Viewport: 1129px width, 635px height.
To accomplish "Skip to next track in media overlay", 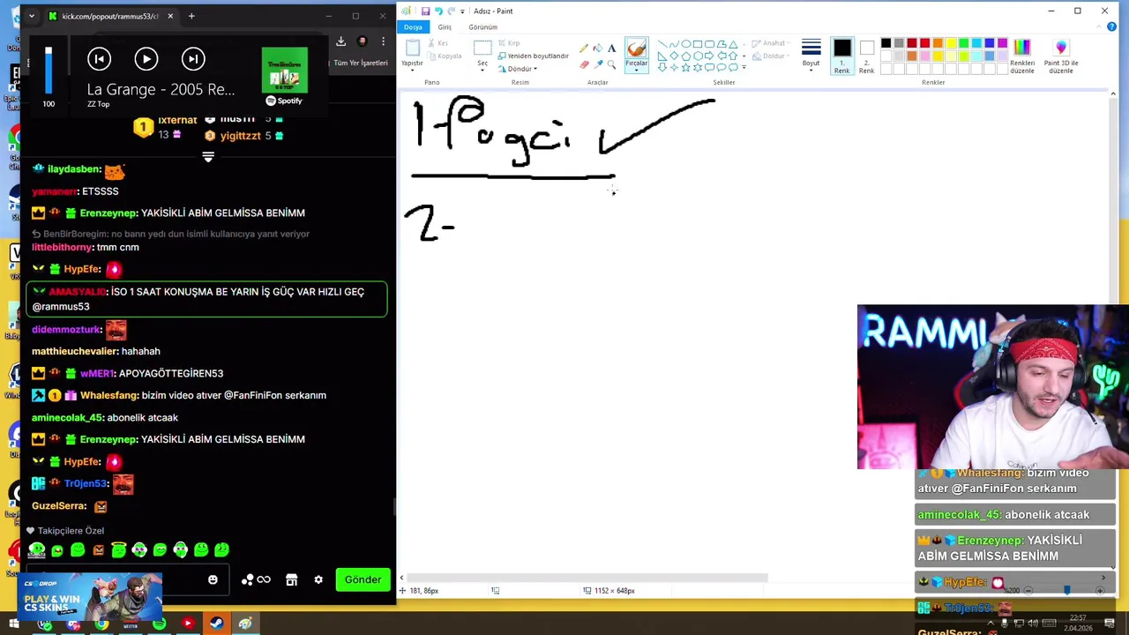I will pyautogui.click(x=193, y=59).
